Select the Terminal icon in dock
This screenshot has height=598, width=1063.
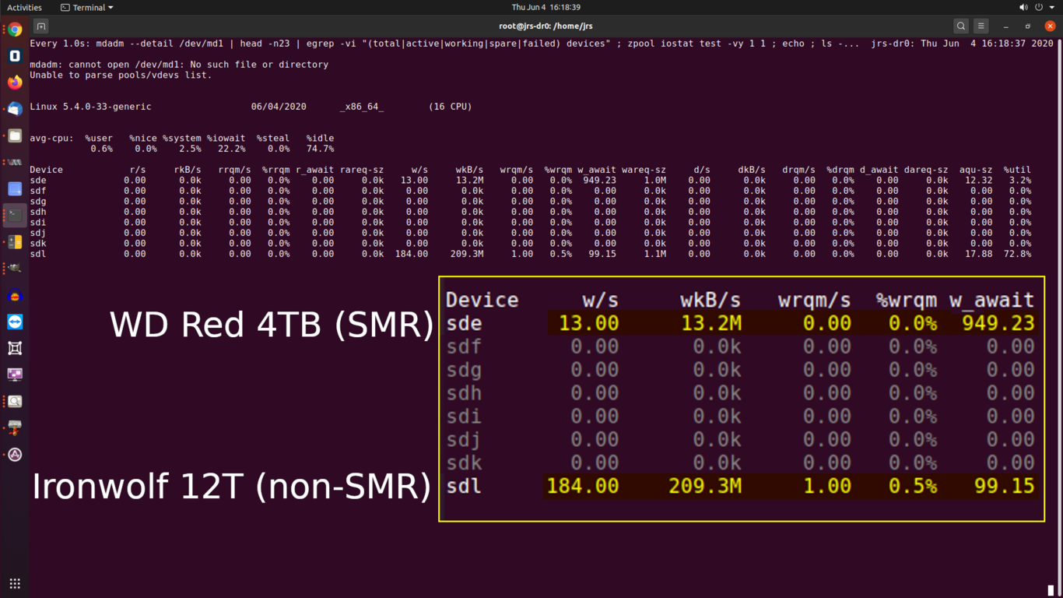pyautogui.click(x=15, y=216)
